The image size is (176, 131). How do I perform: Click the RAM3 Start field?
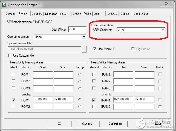[123, 88]
